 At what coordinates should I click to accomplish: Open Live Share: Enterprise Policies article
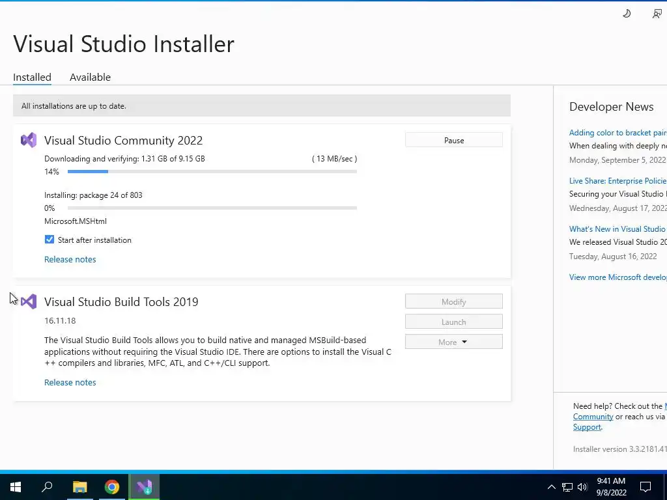(x=617, y=181)
